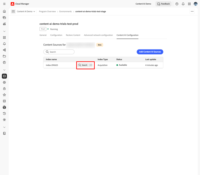Click the Beta badge
Image resolution: width=200 pixels, height=175 pixels.
100,45
